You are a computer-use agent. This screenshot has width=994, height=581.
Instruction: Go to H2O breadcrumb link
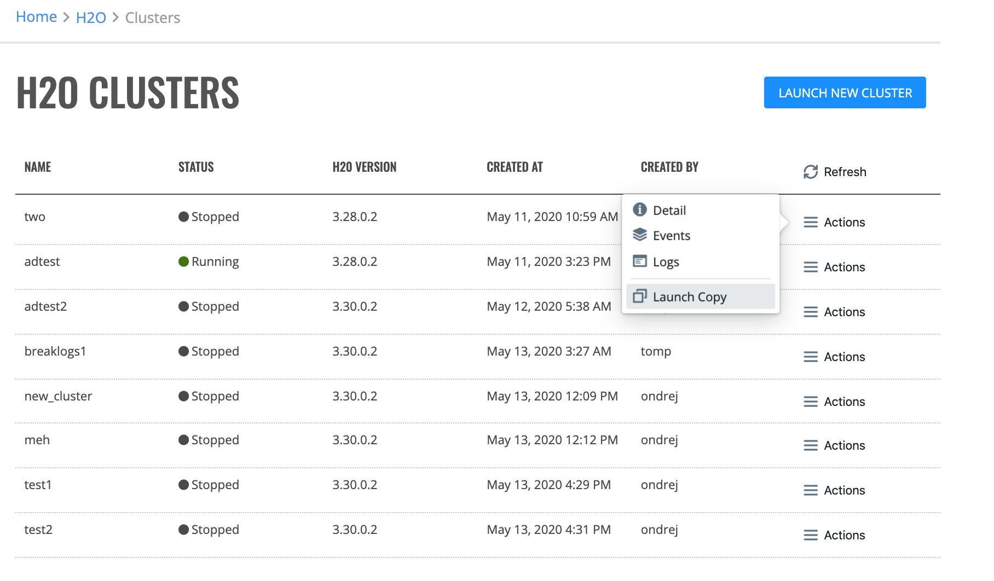pyautogui.click(x=91, y=18)
